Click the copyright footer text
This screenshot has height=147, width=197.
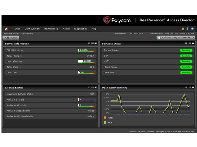pyautogui.click(x=162, y=131)
